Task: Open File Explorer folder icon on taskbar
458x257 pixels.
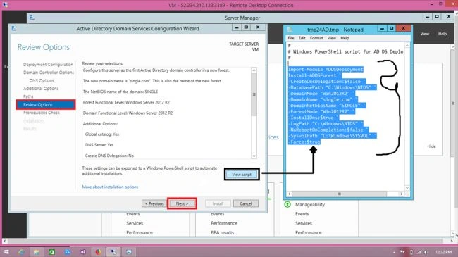Action: pyautogui.click(x=37, y=252)
